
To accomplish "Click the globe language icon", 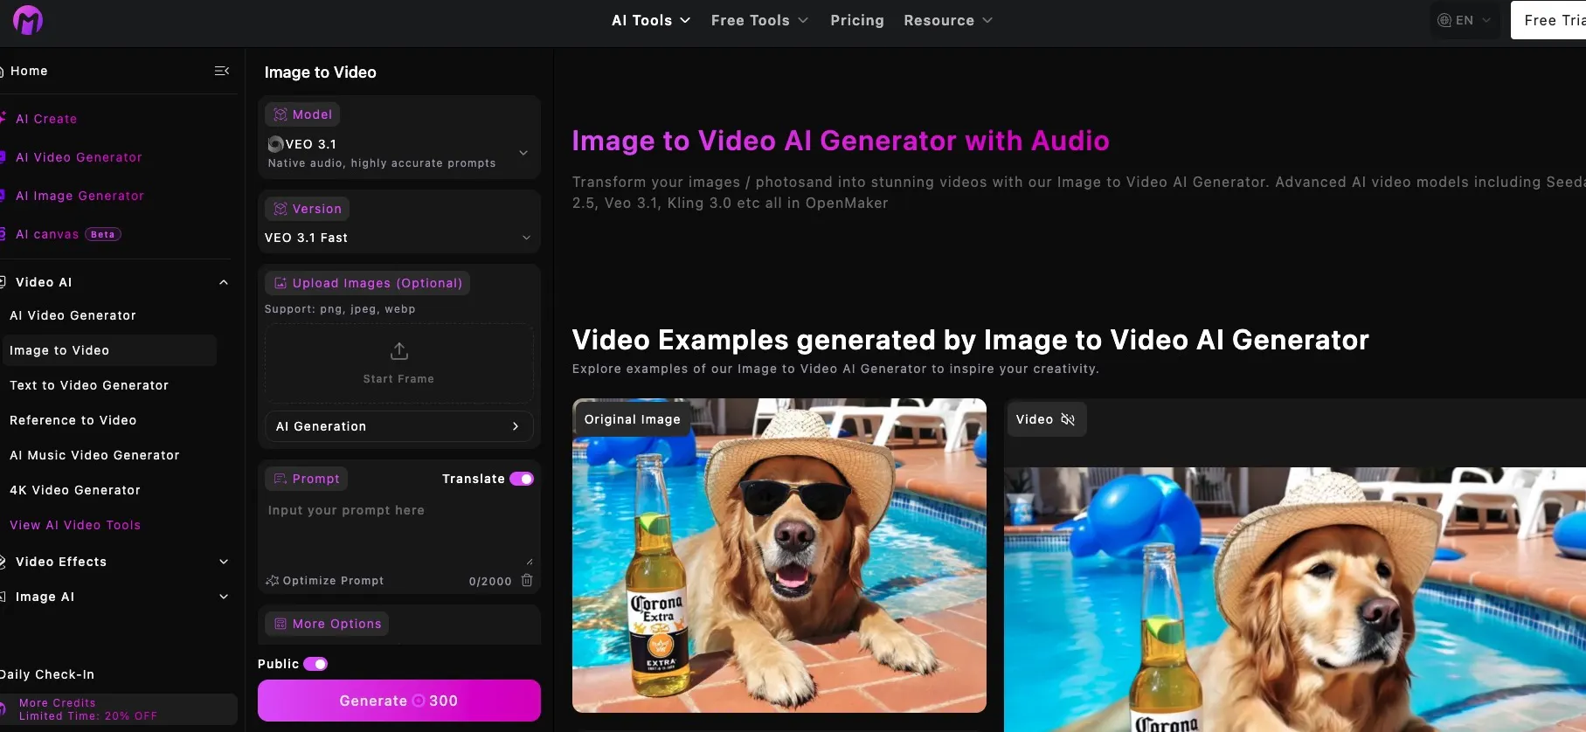I will click(1444, 20).
